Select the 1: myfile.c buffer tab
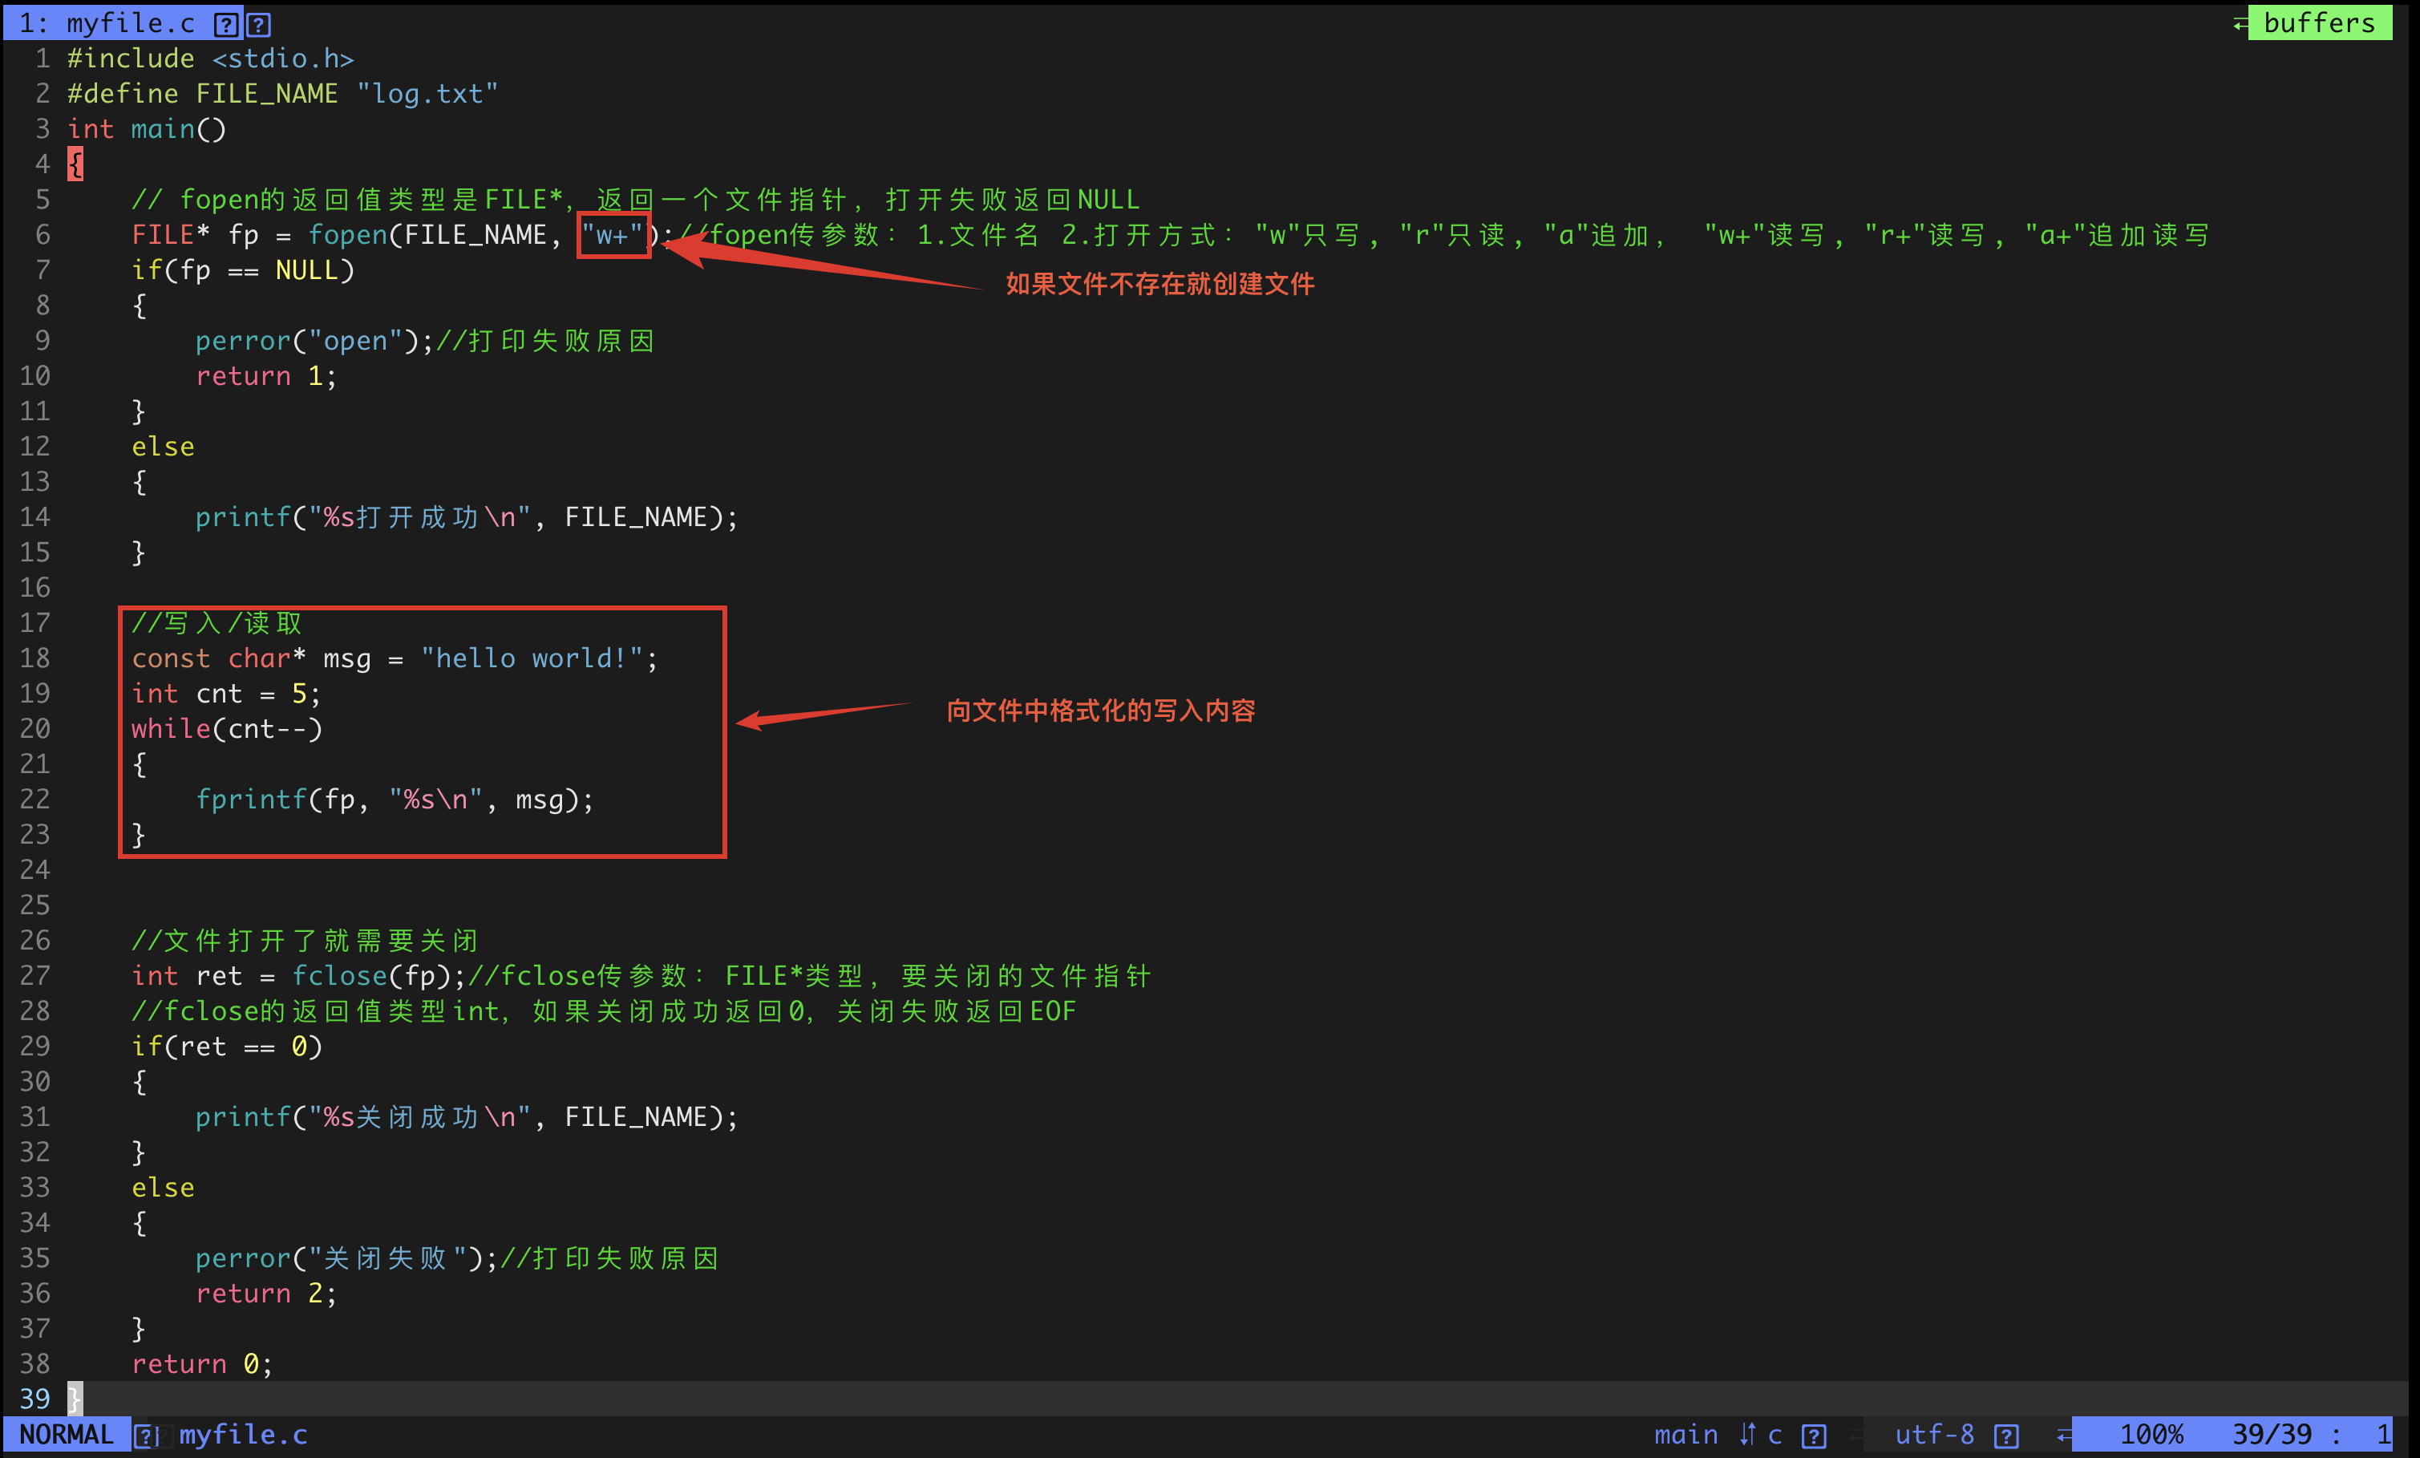 [108, 23]
